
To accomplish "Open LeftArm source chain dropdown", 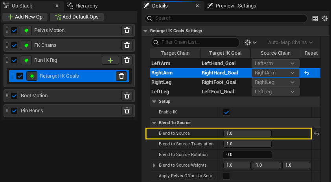I will click(x=275, y=63).
